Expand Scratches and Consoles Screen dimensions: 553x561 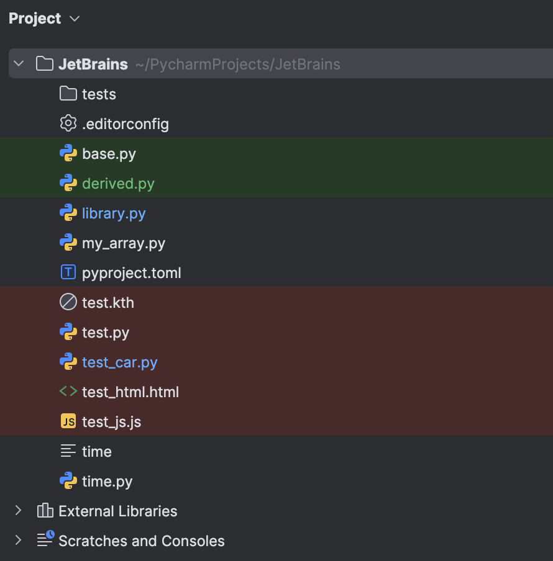17,541
